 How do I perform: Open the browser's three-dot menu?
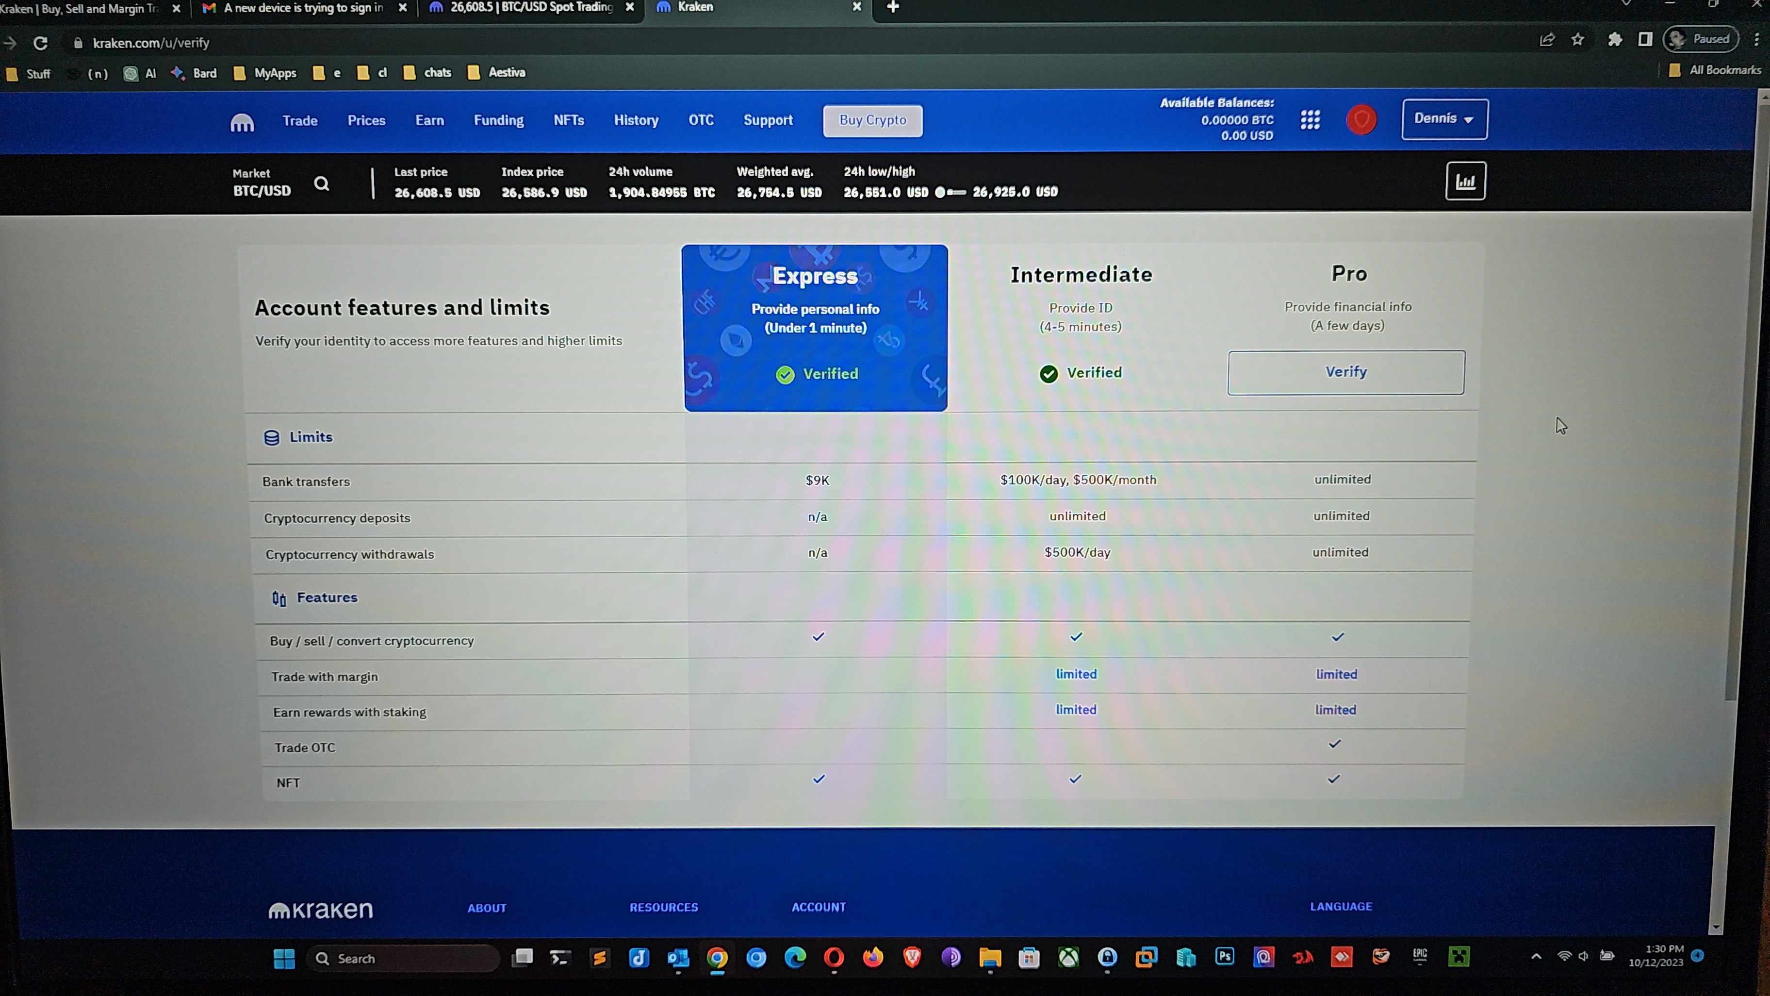1756,40
